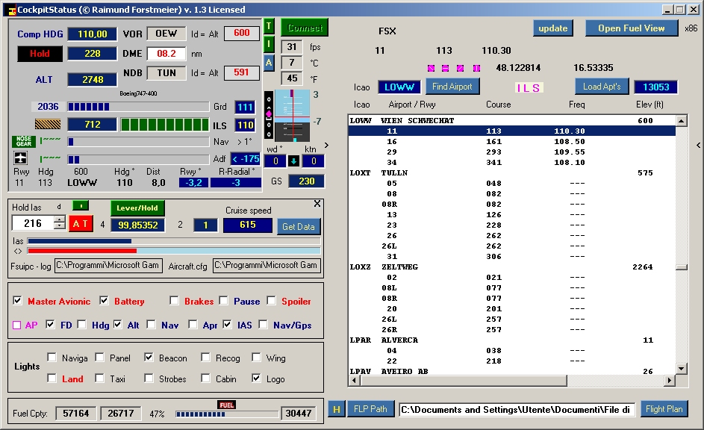Toggle Alt hold checkbox

pyautogui.click(x=118, y=324)
